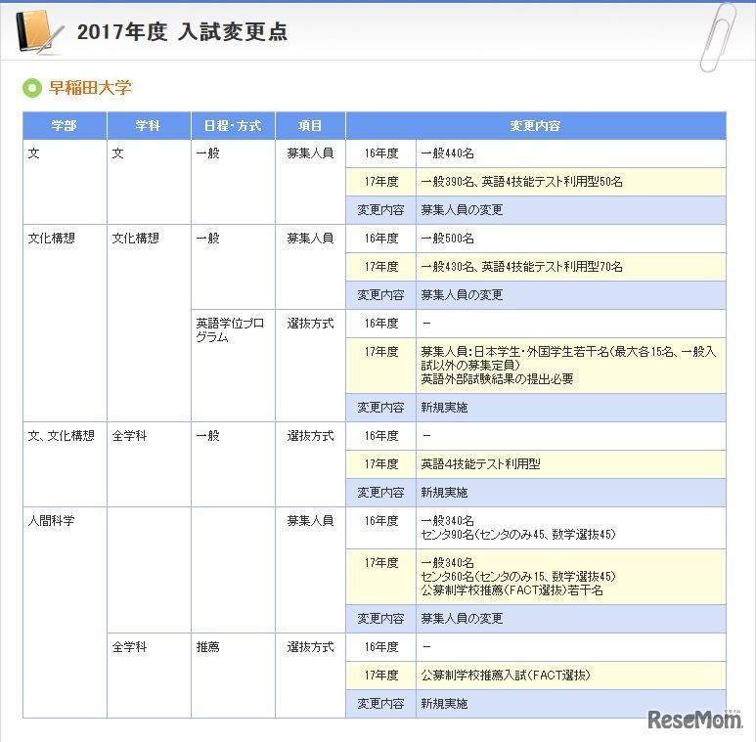The image size is (756, 742).
Task: Click the 2017年度 入試変更点 page title
Action: tap(182, 32)
